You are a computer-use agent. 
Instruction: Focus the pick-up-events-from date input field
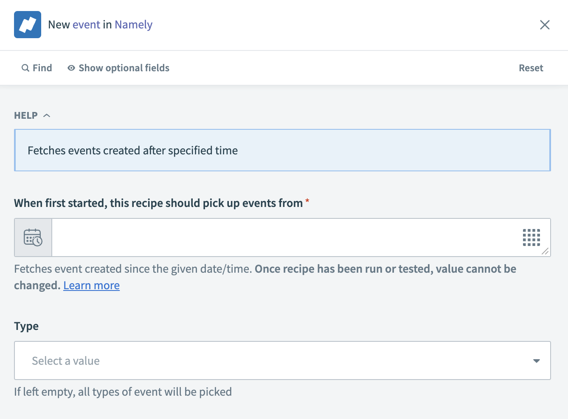pyautogui.click(x=284, y=237)
